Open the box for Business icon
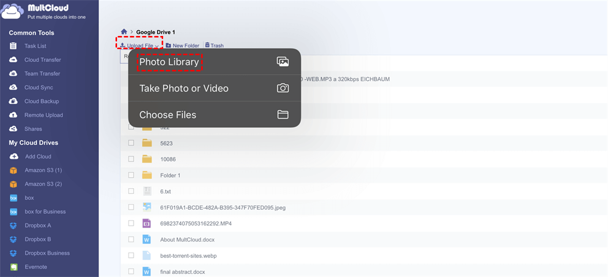The width and height of the screenshot is (608, 277). click(x=14, y=212)
